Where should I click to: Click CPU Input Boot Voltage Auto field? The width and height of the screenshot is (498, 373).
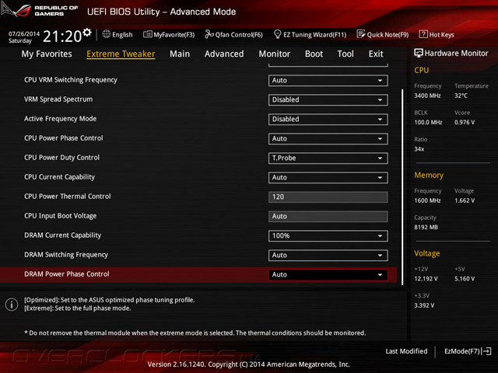click(328, 216)
